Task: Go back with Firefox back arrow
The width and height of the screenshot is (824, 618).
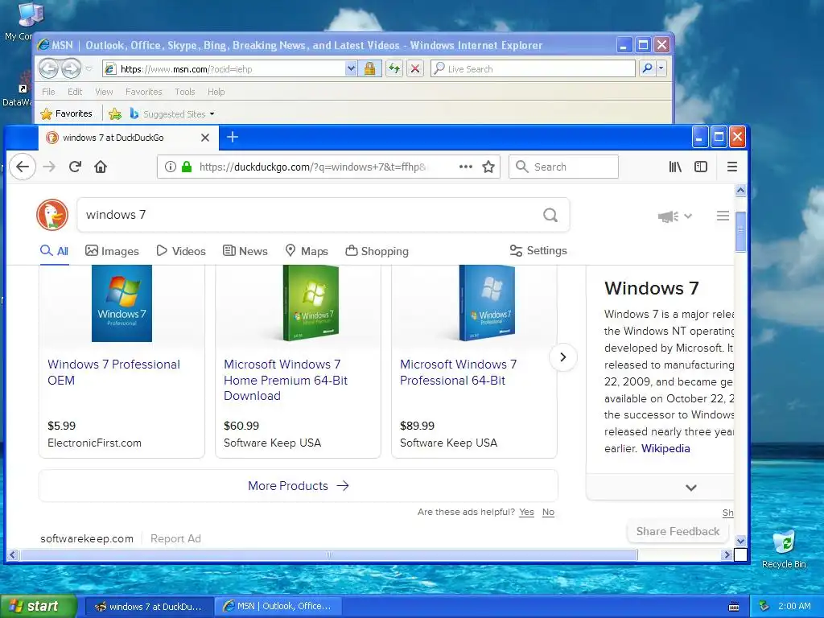Action: (x=23, y=167)
